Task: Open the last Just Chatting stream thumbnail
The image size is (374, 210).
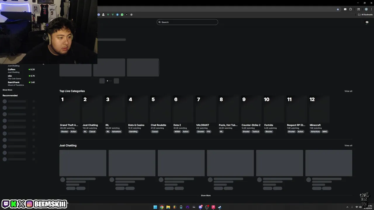Action: 329,163
